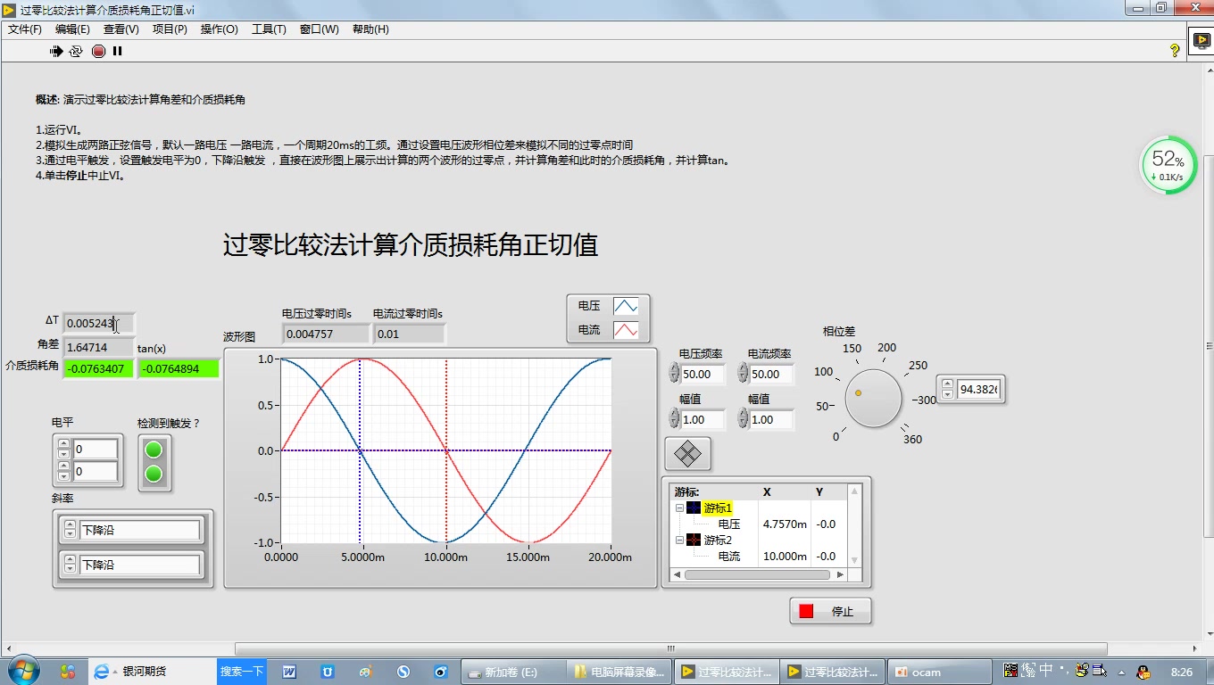The image size is (1214, 685).
Task: Collapse the 游标2 cursor tree entry
Action: click(678, 540)
